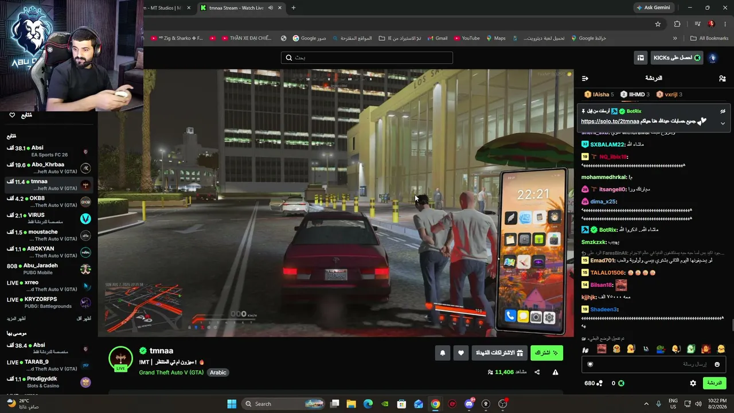Open the chat identity shield icon
The width and height of the screenshot is (734, 413).
click(x=590, y=364)
